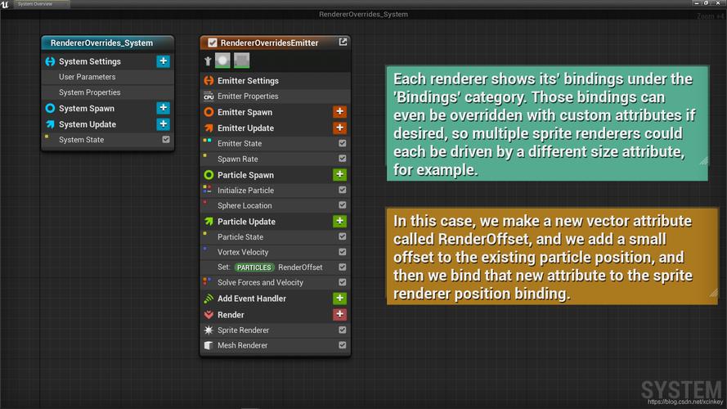Screen dimensions: 727x409
Task: Click the plus icon next to System Settings
Action: (163, 61)
